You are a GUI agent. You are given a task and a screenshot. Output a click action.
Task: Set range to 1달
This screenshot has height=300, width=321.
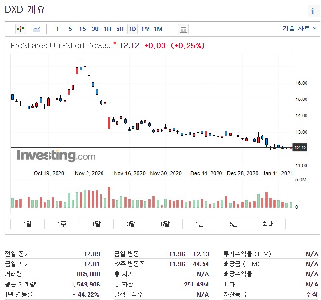pos(96,224)
